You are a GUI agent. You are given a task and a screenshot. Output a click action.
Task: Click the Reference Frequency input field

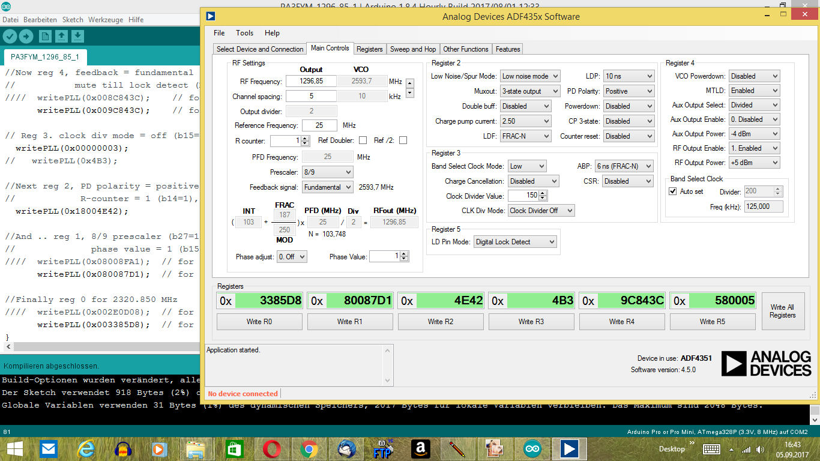[319, 125]
